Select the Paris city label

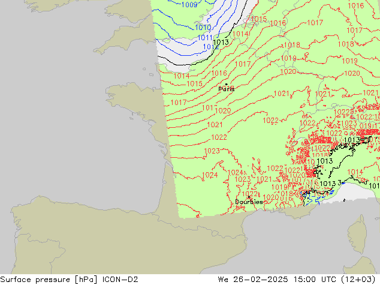tap(227, 89)
